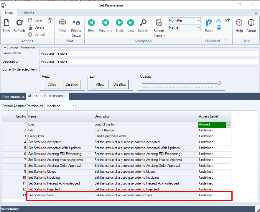Viewport: 260px width, 212px height.
Task: Click Allow button in Read group
Action: (x=52, y=84)
